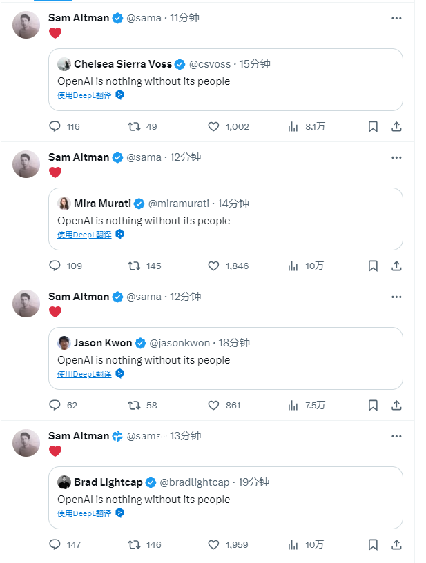
Task: Repost the post quoting Mira Murati
Action: pyautogui.click(x=135, y=266)
